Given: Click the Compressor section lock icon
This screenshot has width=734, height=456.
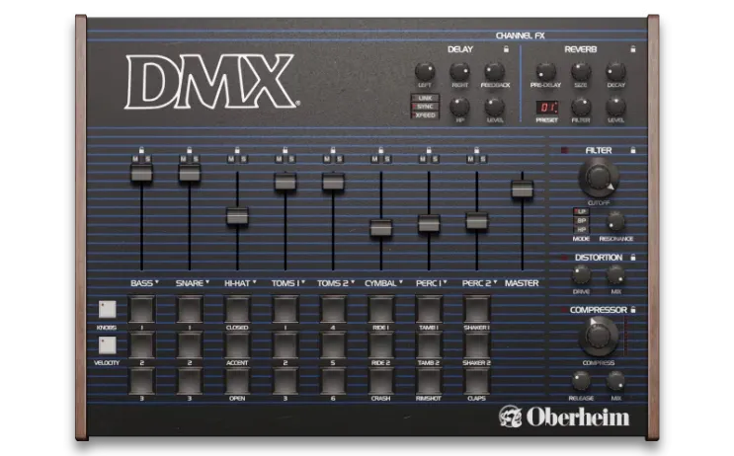Looking at the screenshot, I should pyautogui.click(x=633, y=310).
